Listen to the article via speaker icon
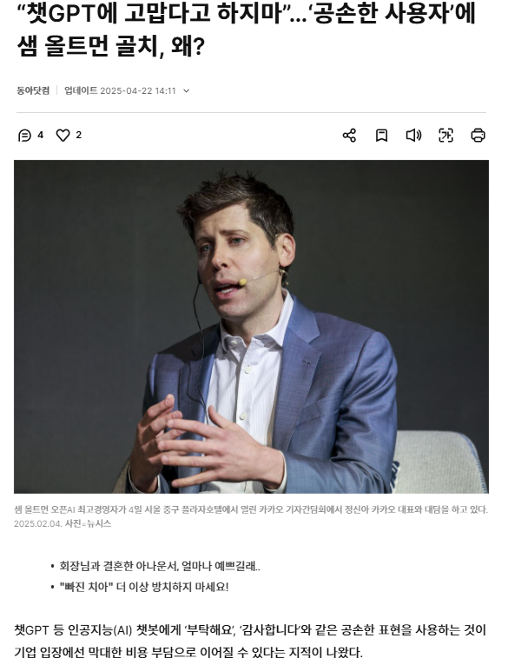The image size is (508, 665). click(x=413, y=136)
